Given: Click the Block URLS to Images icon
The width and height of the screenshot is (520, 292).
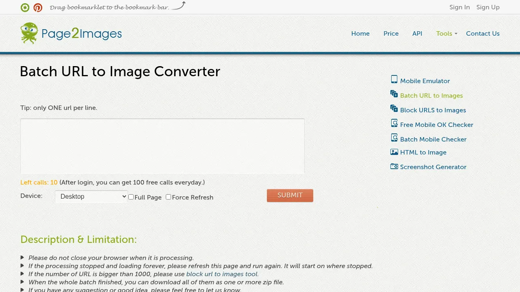Looking at the screenshot, I should coord(394,108).
